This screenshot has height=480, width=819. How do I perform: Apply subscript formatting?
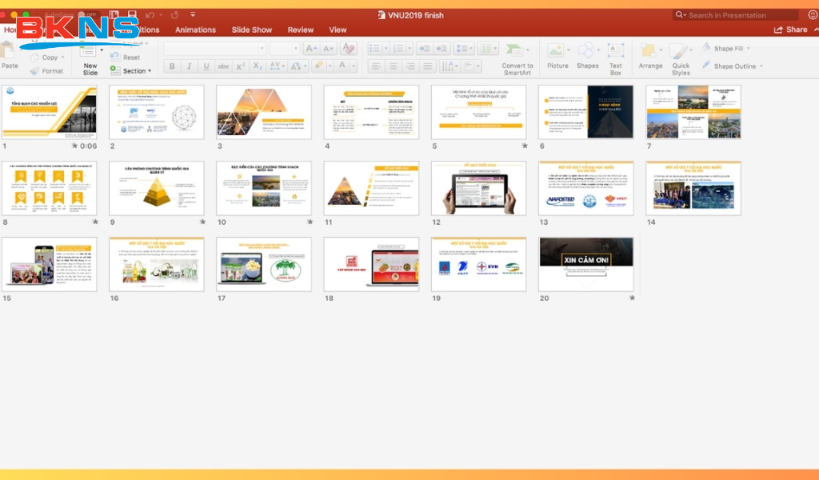257,66
